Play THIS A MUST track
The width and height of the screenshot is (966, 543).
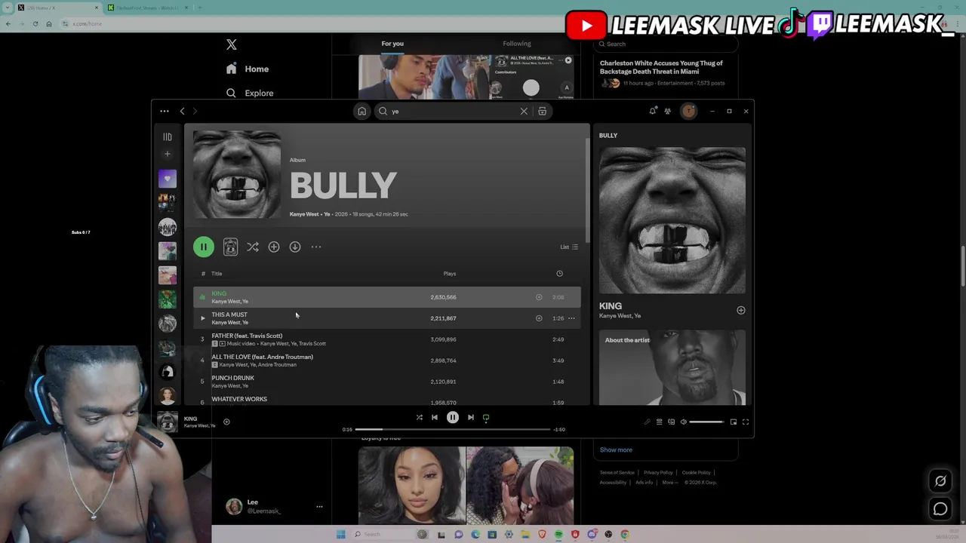point(202,318)
